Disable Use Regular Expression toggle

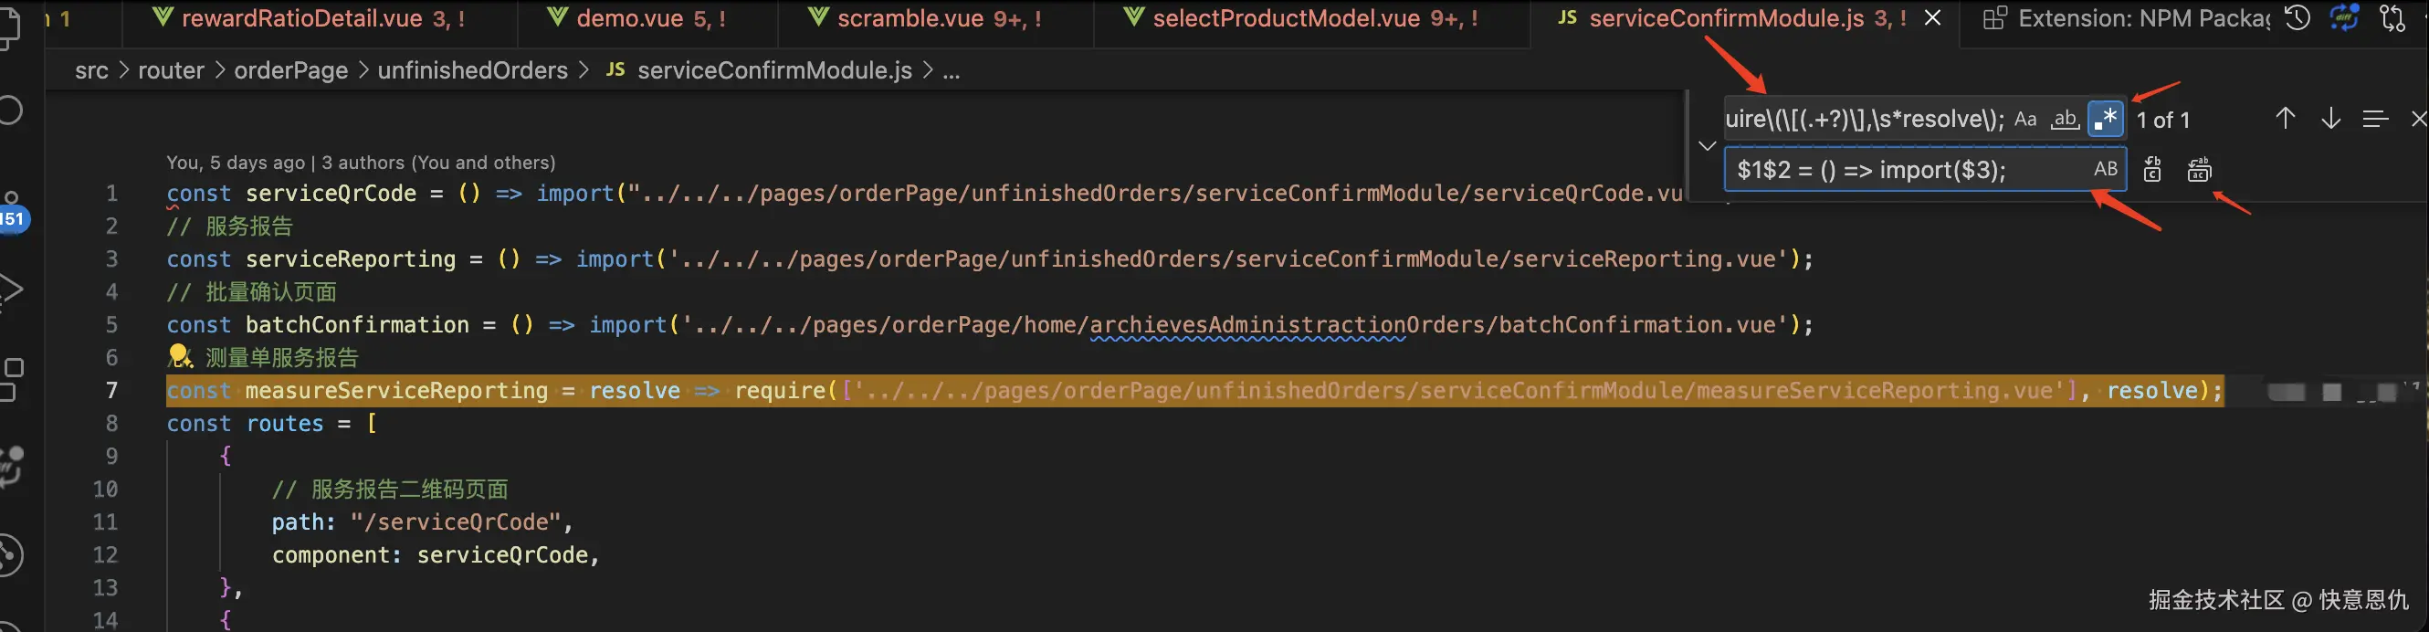pyautogui.click(x=2106, y=120)
